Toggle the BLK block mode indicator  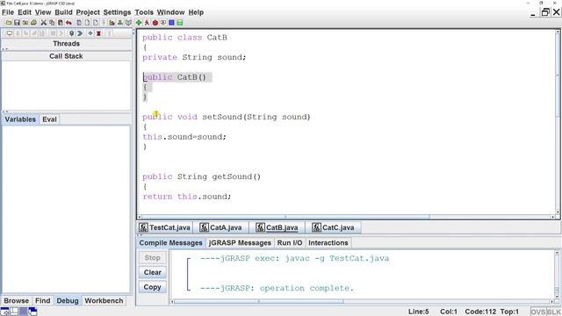(x=554, y=312)
